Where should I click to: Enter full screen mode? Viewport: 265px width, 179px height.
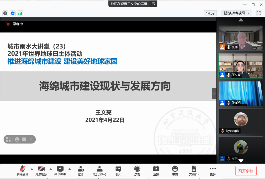(258, 13)
